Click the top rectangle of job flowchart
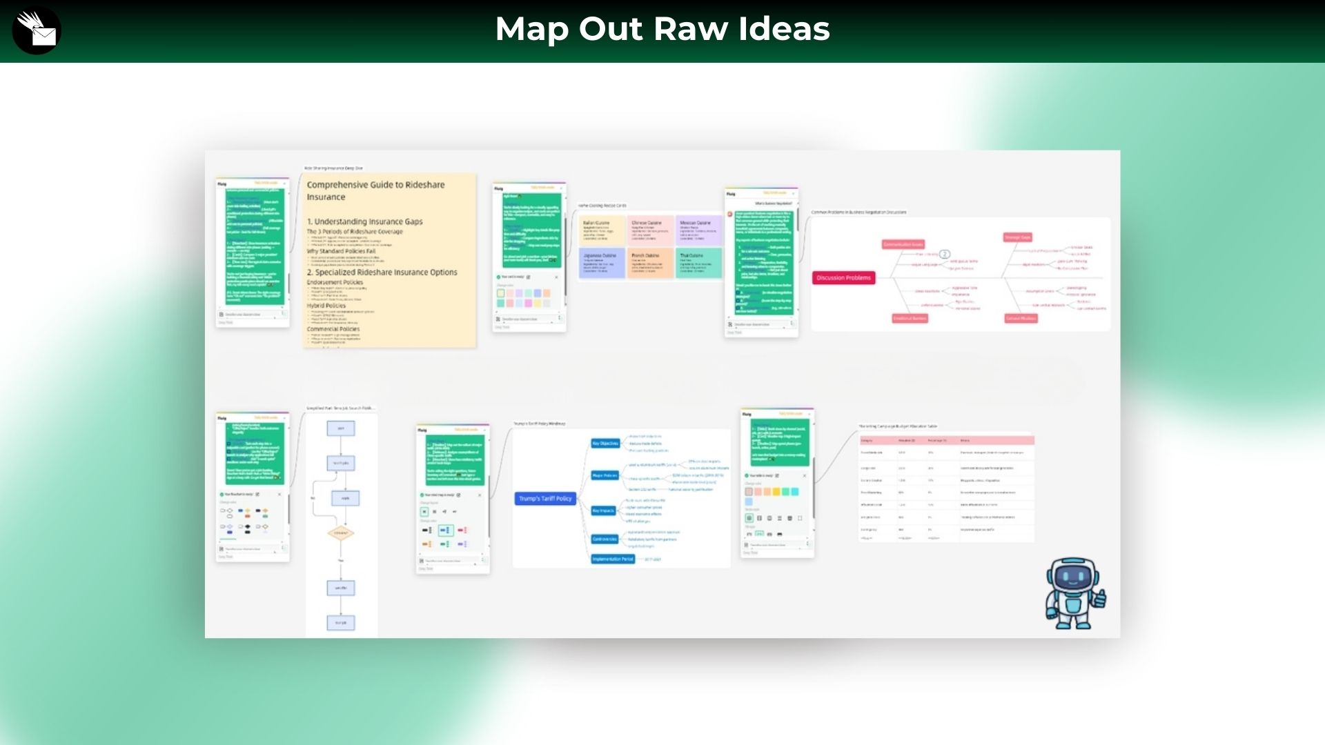 [x=341, y=428]
